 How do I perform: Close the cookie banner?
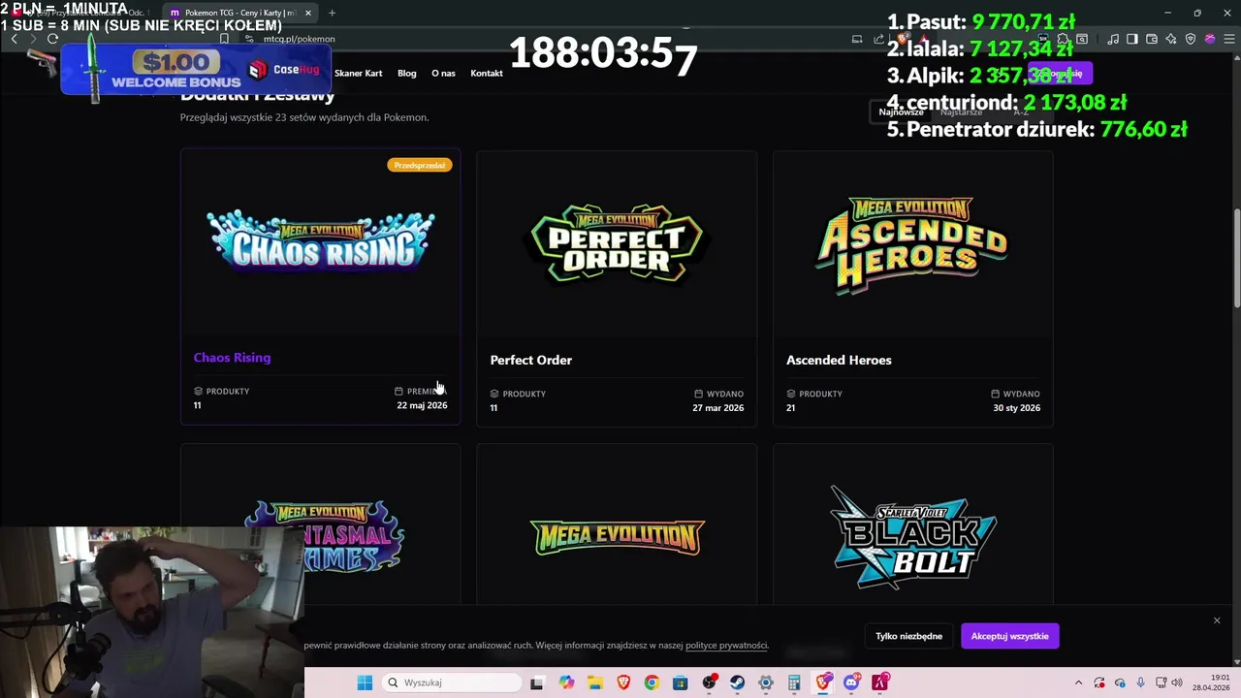(1217, 620)
